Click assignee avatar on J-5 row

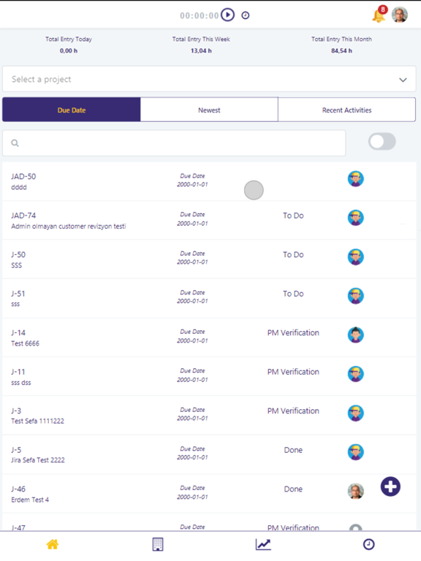[x=355, y=452]
